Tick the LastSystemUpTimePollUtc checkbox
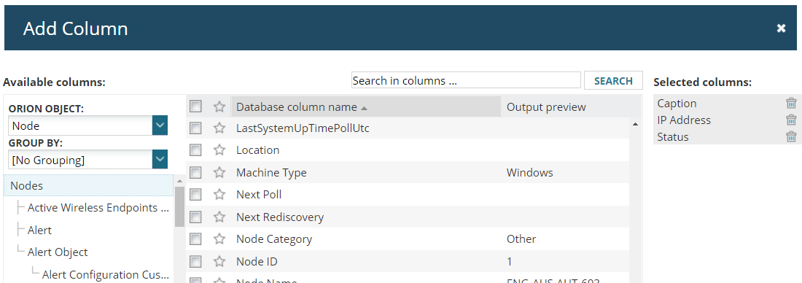Screen dimensions: 802x283 (x=195, y=128)
